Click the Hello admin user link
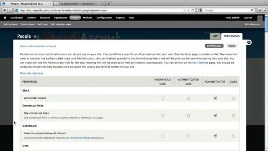The height and width of the screenshot is (151, 268). click(x=232, y=18)
